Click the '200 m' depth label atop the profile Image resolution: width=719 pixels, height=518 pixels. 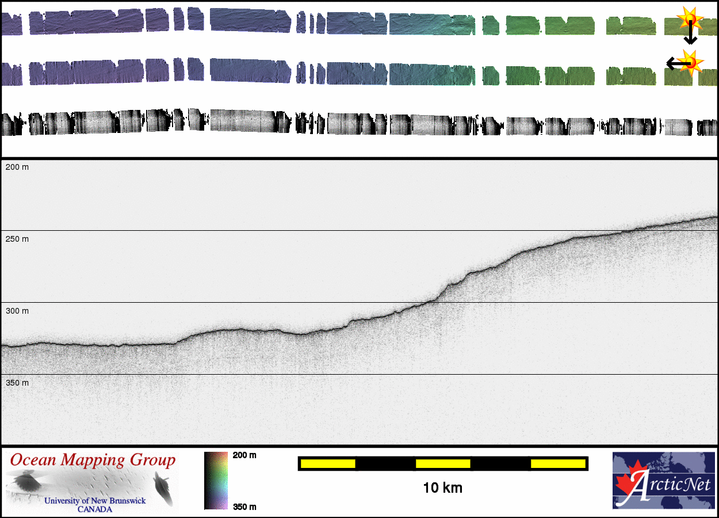(x=17, y=167)
